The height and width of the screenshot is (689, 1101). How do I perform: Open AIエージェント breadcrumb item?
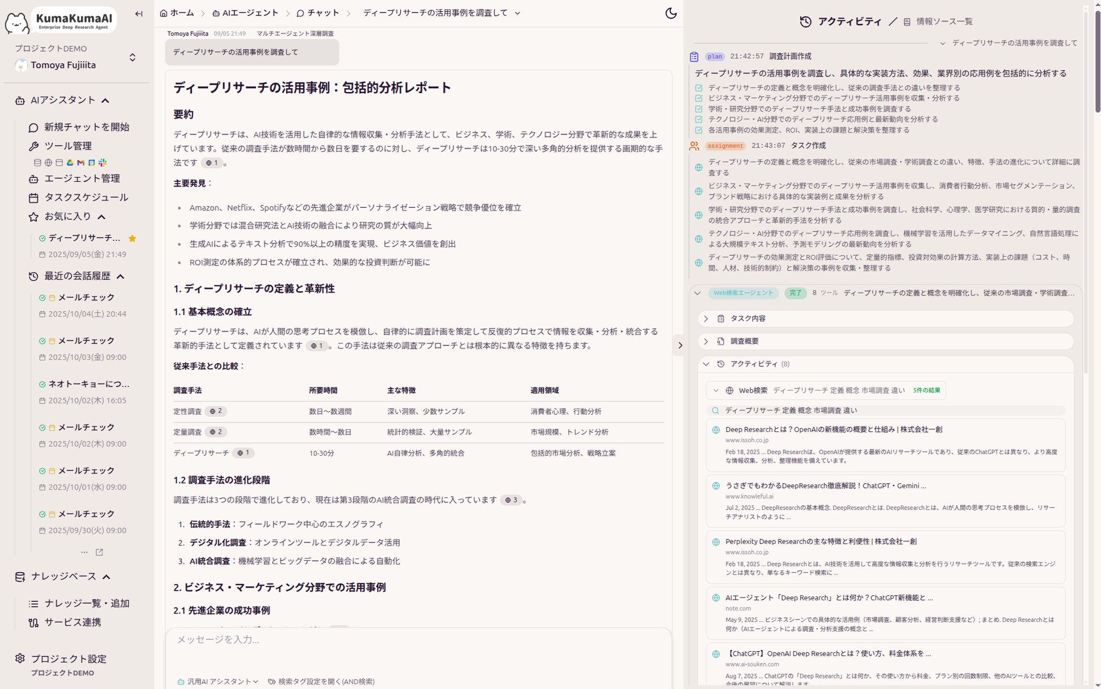pos(245,13)
